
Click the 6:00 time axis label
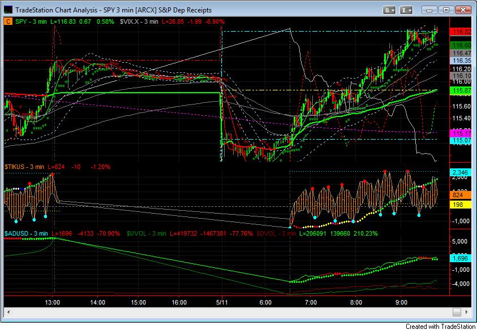pyautogui.click(x=265, y=303)
